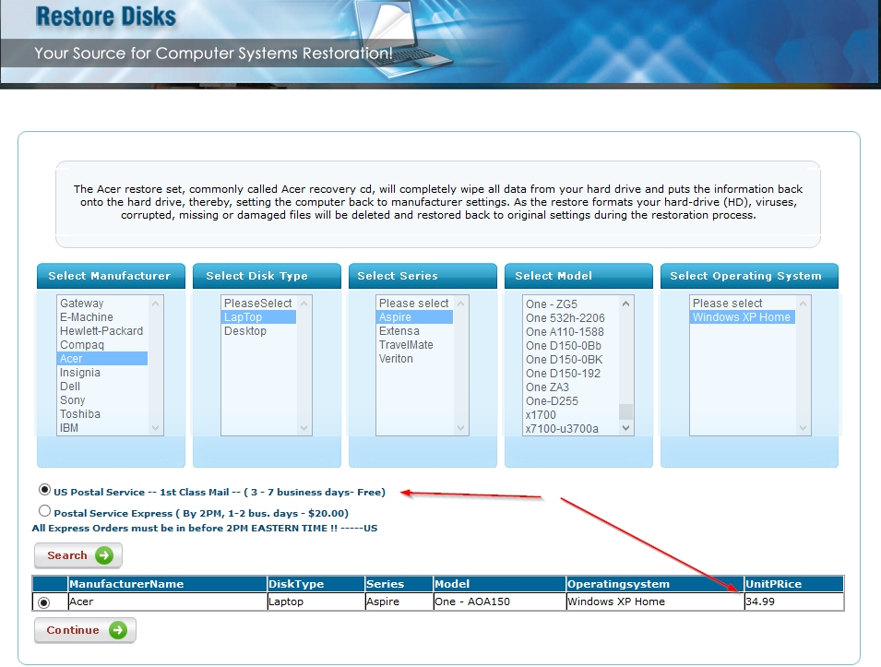
Task: Select model One D150-0Bb
Action: (x=570, y=346)
